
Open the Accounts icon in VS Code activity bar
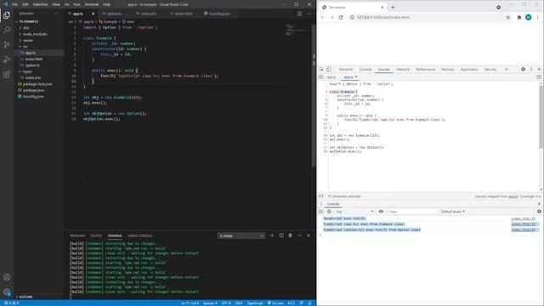(7, 277)
